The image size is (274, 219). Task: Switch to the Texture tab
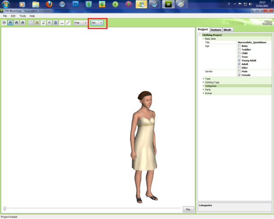coord(216,30)
